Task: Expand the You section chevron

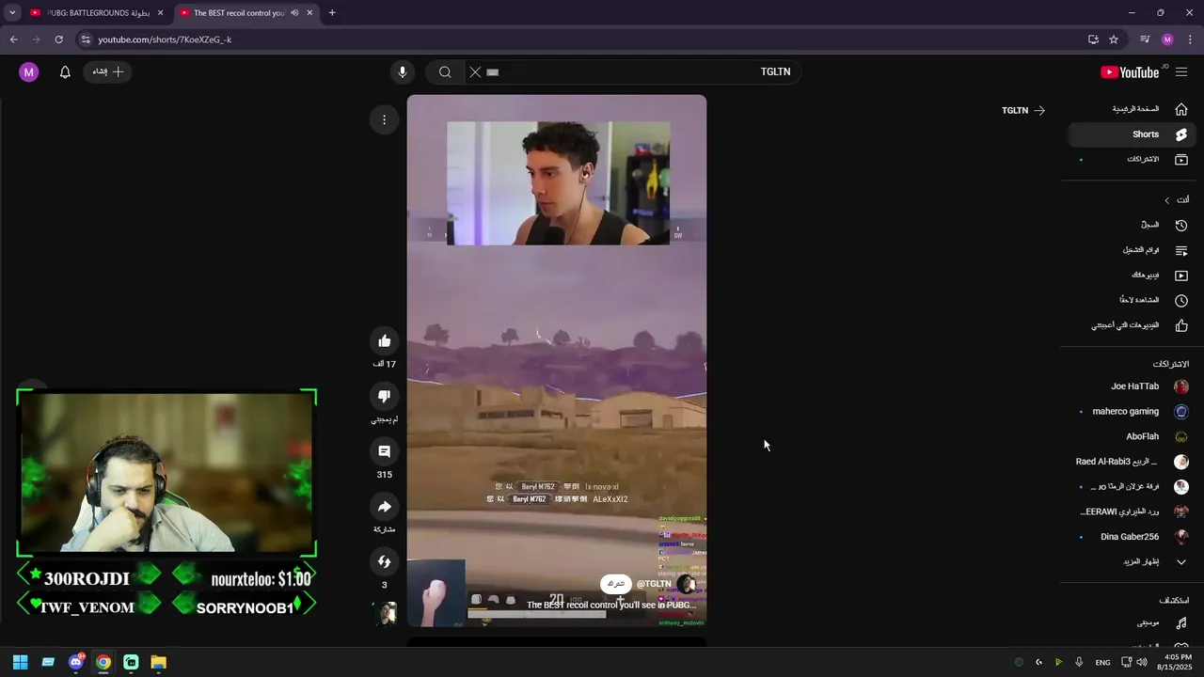Action: (x=1167, y=200)
